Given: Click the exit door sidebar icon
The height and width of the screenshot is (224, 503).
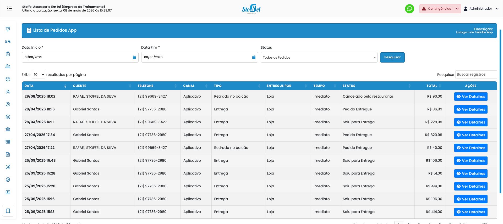Looking at the screenshot, I should (x=8, y=211).
